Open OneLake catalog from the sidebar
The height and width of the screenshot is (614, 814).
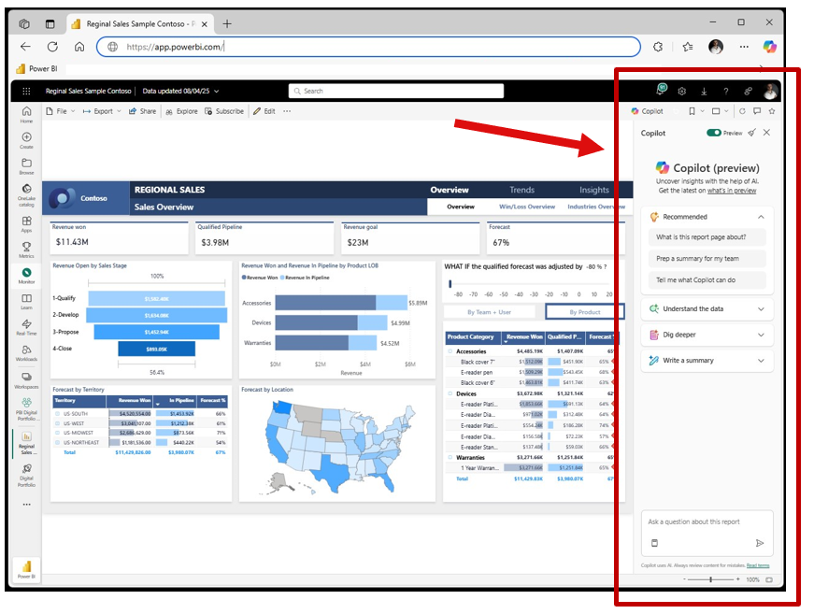(x=26, y=194)
